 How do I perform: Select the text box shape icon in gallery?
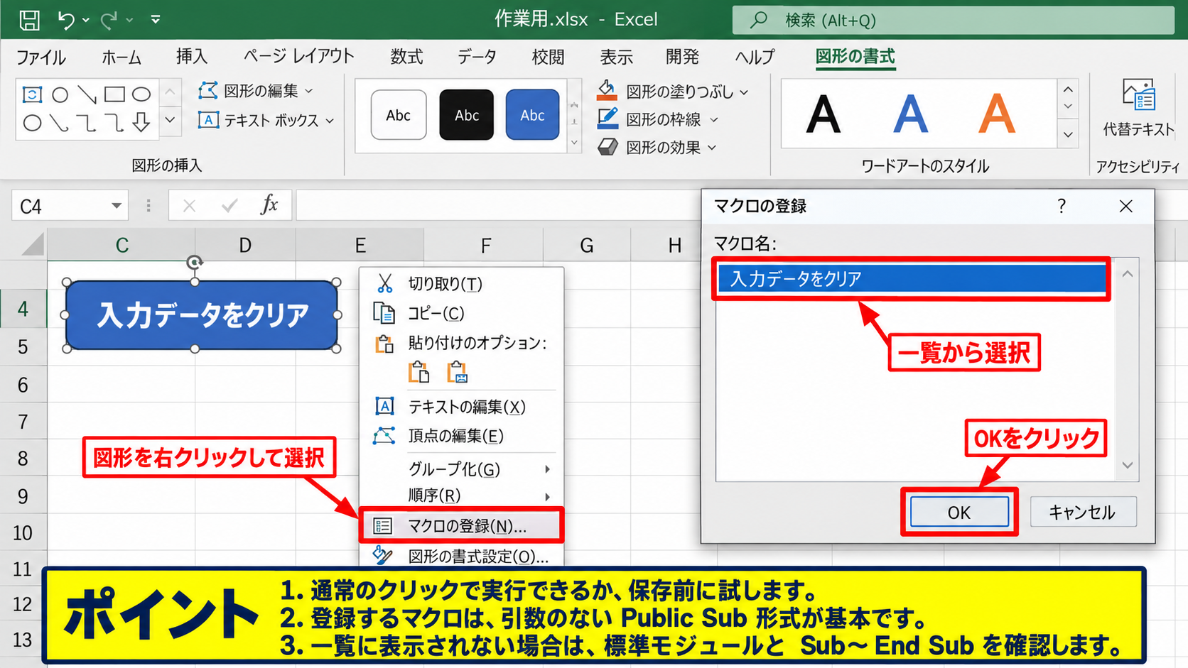pyautogui.click(x=32, y=94)
